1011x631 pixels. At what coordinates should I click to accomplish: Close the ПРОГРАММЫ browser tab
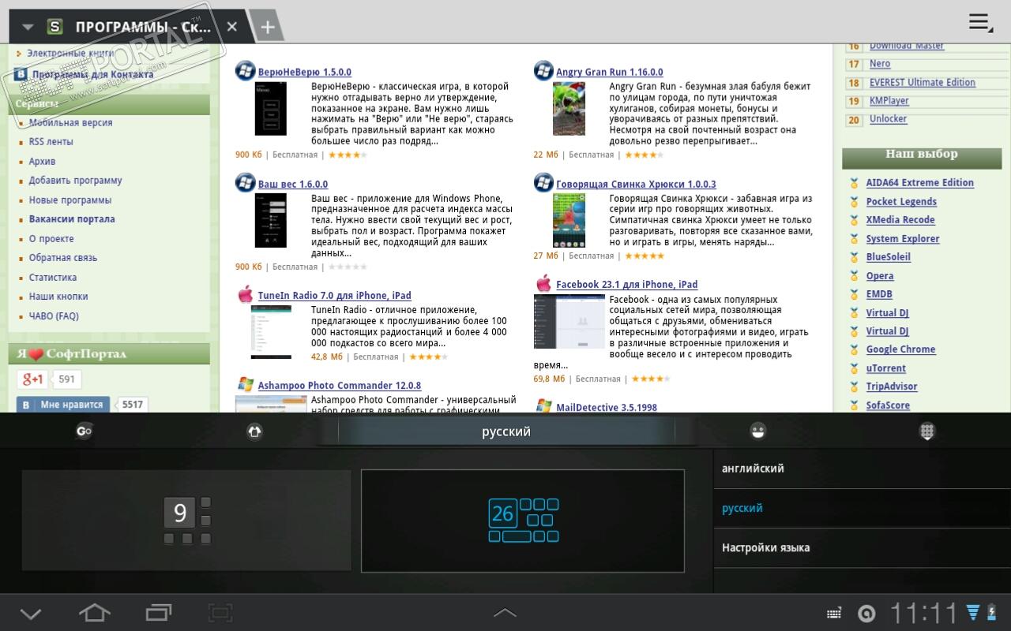(232, 27)
